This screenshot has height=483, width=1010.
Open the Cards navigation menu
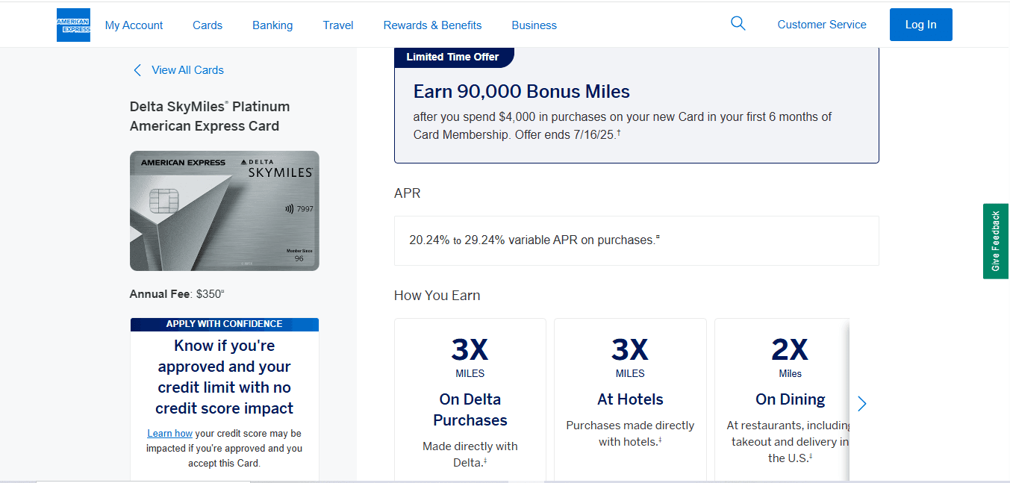207,25
